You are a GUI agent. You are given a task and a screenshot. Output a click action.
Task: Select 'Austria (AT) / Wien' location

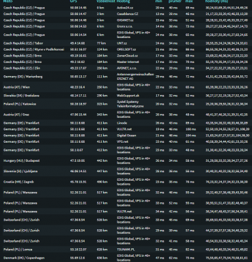click(16, 87)
